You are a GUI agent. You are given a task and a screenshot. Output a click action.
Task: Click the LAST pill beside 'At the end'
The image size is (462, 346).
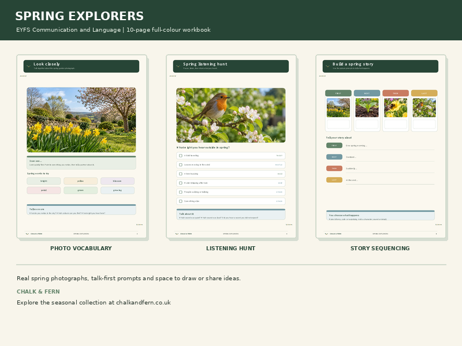[x=334, y=180]
